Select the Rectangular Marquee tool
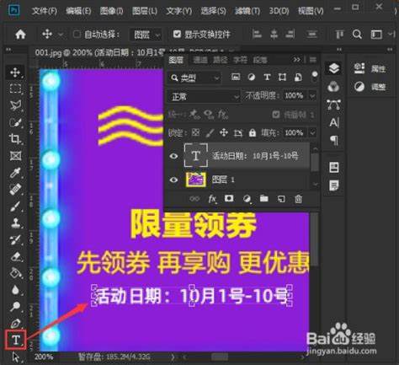 (x=15, y=89)
